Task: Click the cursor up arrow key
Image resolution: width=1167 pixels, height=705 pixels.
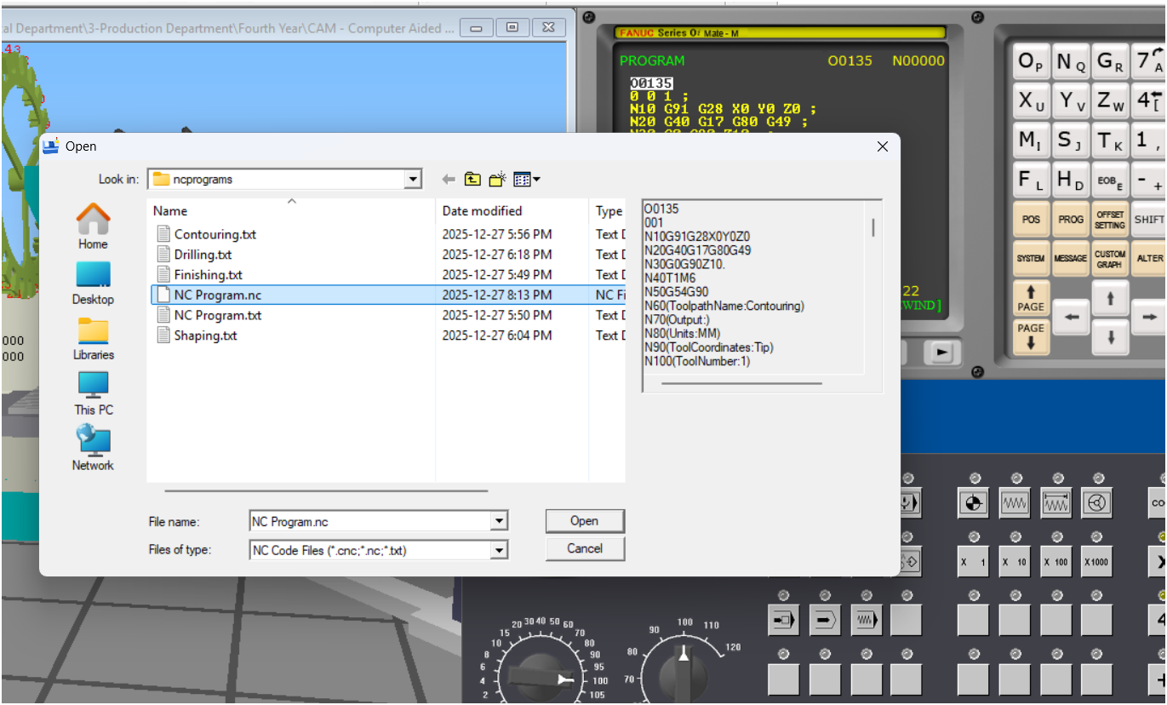Action: click(1111, 298)
